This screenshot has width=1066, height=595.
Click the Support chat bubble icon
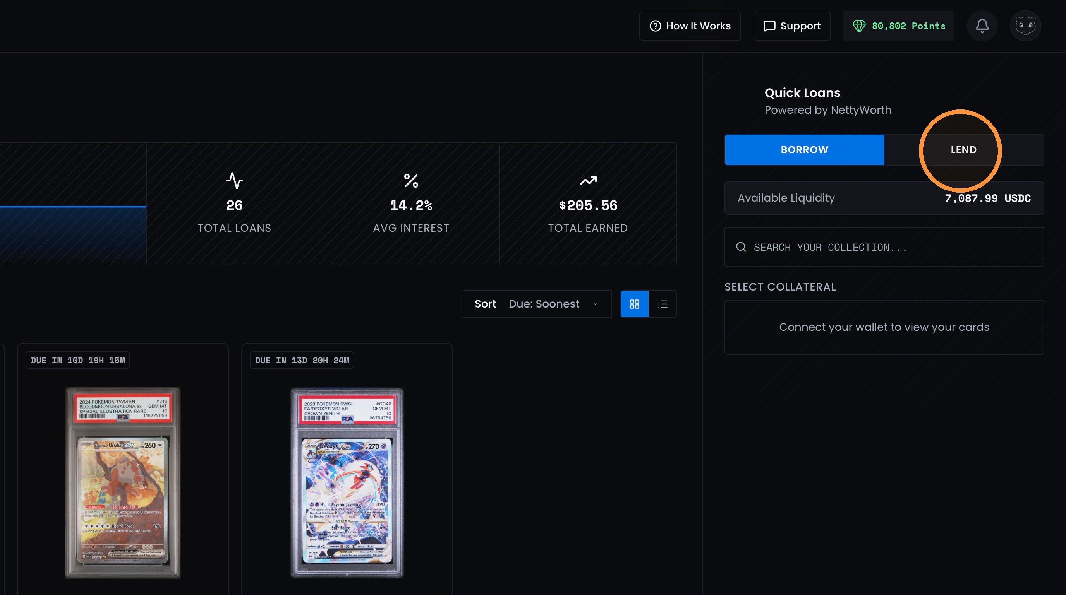[x=769, y=26]
